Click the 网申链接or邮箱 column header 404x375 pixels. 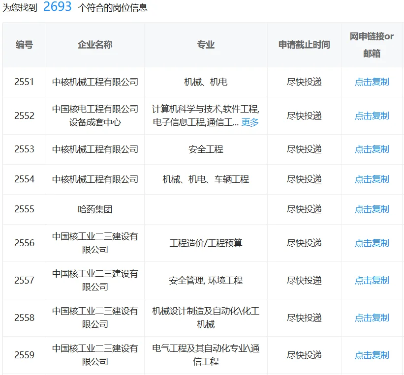(x=372, y=45)
